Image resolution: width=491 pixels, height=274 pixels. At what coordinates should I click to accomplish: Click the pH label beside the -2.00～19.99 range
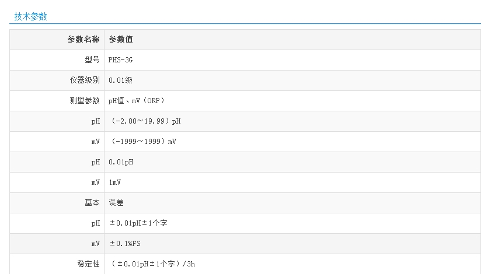(95, 121)
